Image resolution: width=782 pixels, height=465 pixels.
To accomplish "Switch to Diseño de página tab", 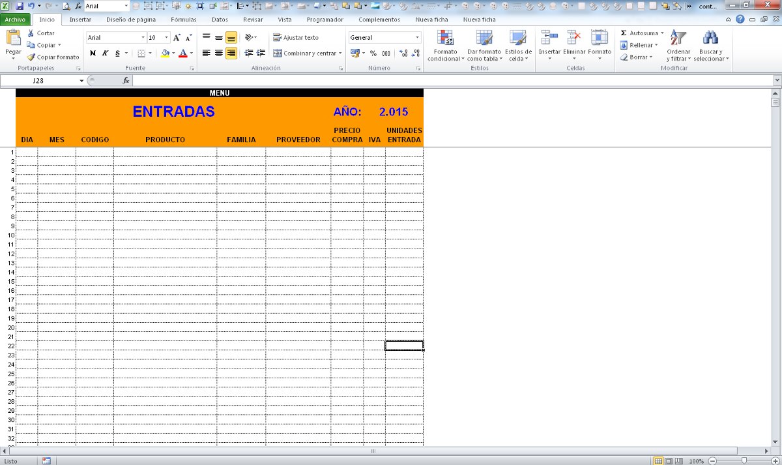I will pos(131,20).
